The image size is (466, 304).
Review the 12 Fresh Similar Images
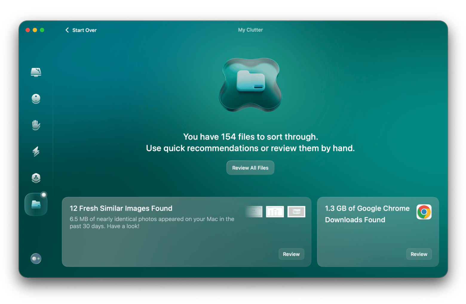pos(291,254)
